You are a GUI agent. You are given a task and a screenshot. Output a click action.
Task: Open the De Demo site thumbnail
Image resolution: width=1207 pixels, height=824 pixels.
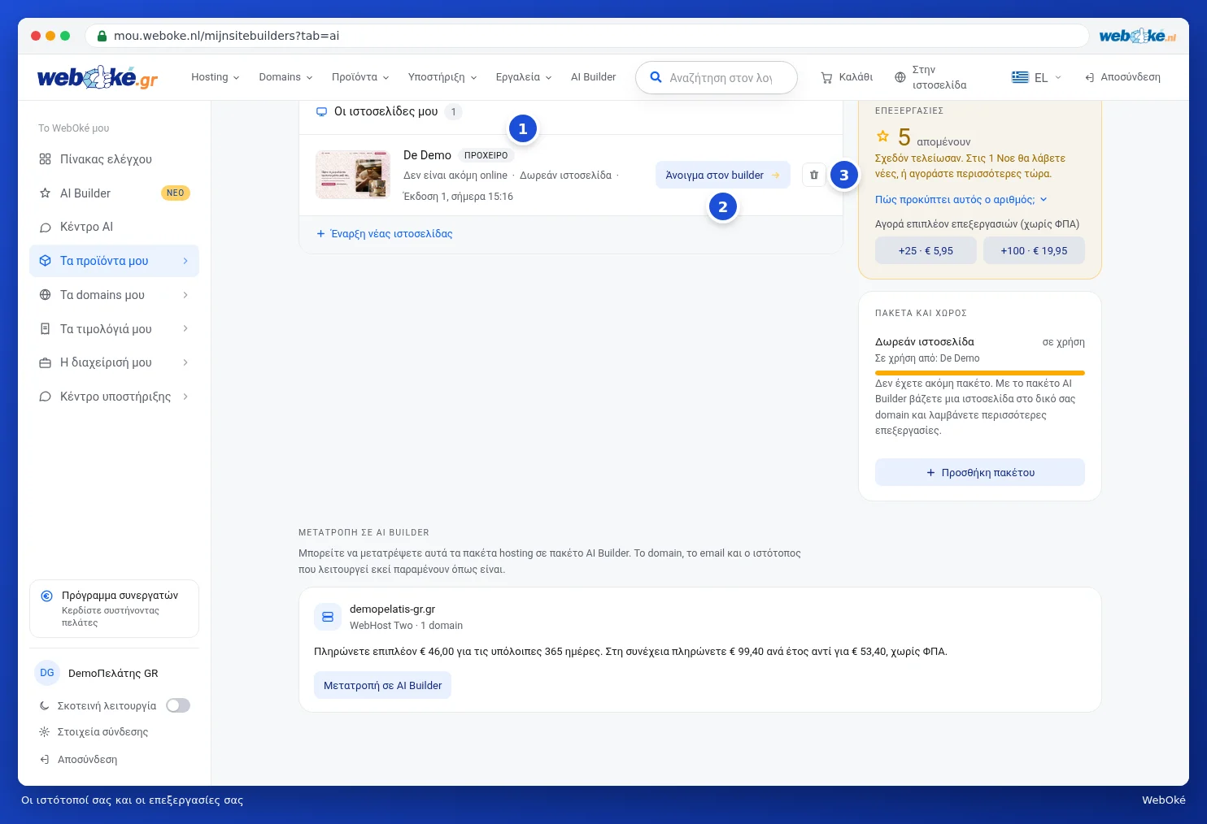(x=353, y=175)
